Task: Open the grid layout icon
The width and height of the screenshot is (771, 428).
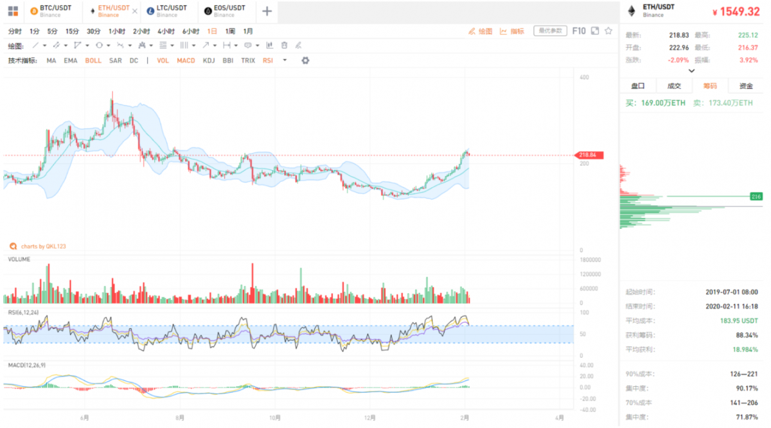Action: [x=13, y=11]
